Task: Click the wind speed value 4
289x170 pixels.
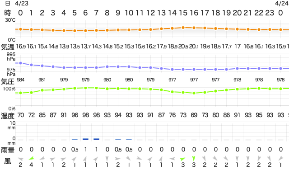Action: pos(31,165)
